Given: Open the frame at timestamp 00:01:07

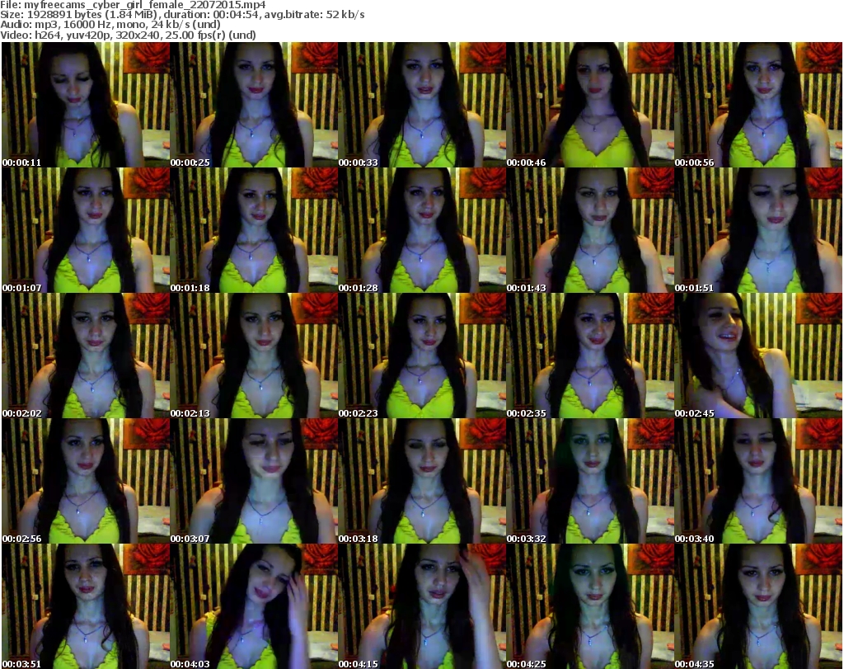Looking at the screenshot, I should 86,230.
